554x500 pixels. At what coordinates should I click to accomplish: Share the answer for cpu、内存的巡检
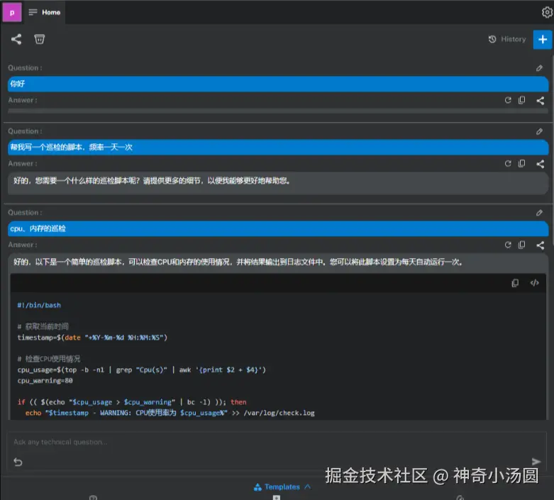pos(541,245)
